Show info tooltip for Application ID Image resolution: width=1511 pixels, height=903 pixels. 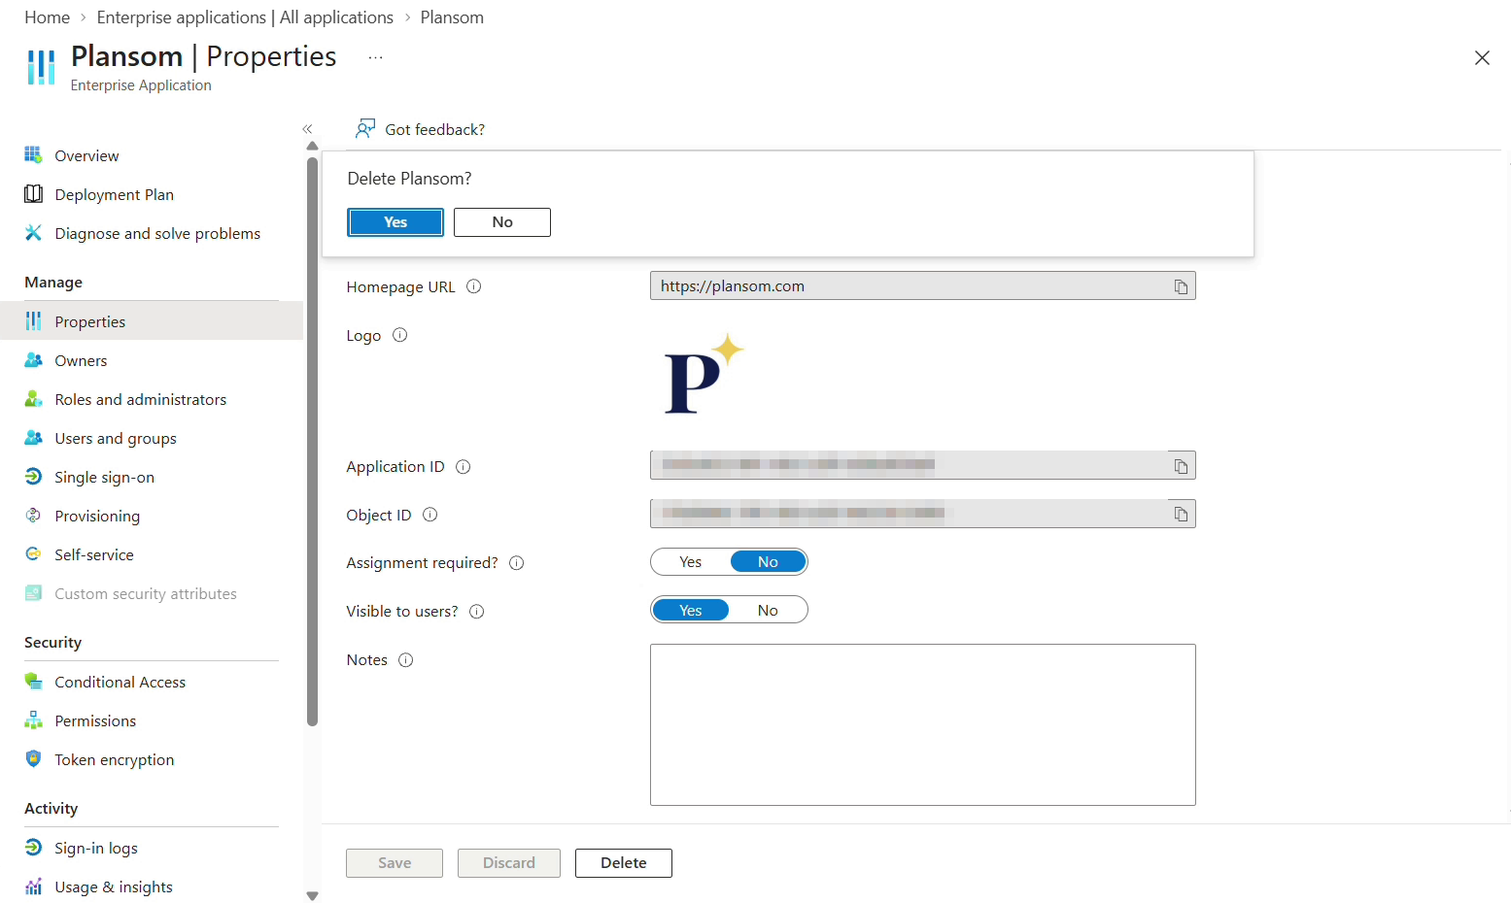pos(464,466)
